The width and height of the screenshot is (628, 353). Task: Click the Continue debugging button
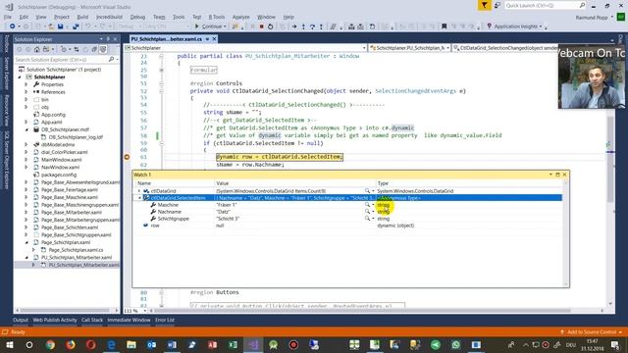(210, 26)
